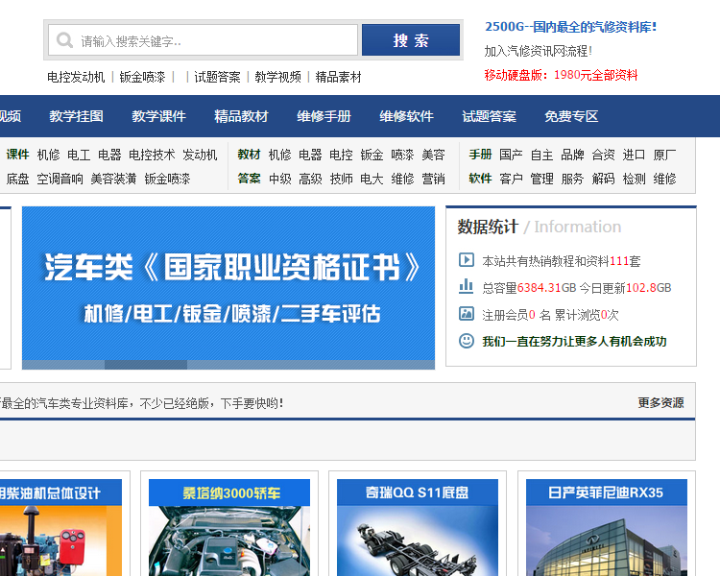Select 喷漆 in the 教材 row
Image resolution: width=720 pixels, height=576 pixels.
click(x=402, y=155)
